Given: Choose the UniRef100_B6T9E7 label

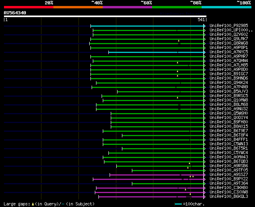Looking at the screenshot, I should pos(229,131).
